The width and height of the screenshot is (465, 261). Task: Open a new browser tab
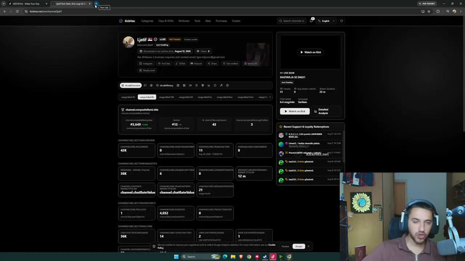tap(96, 4)
